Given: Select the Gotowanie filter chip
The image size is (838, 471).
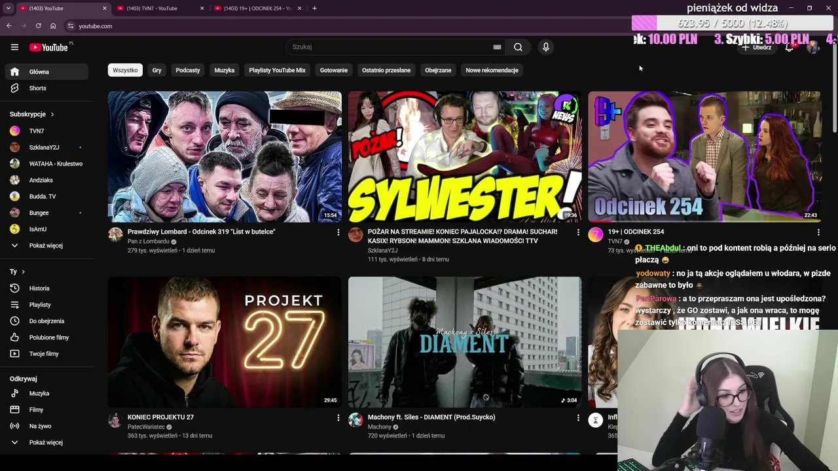Looking at the screenshot, I should click(x=334, y=70).
